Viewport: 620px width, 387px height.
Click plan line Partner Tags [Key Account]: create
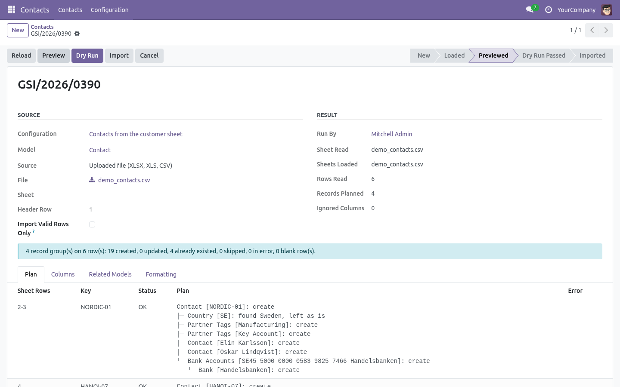244,334
